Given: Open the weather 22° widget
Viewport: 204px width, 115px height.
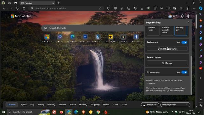Looking at the screenshot, I should coord(173,16).
